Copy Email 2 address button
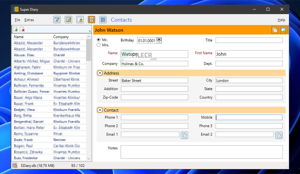 point(279,135)
